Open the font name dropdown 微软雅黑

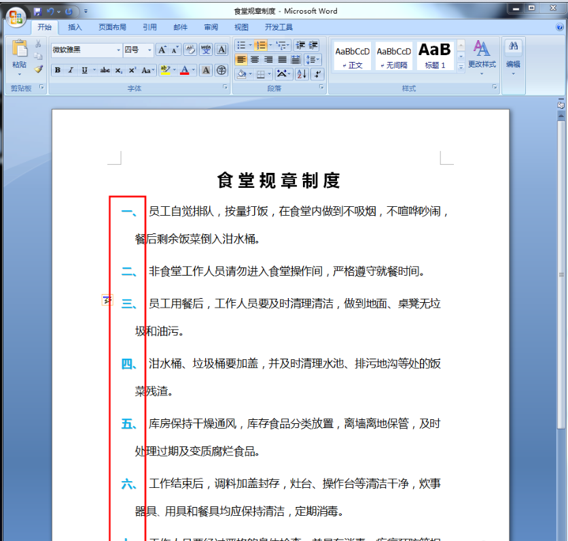click(x=118, y=50)
